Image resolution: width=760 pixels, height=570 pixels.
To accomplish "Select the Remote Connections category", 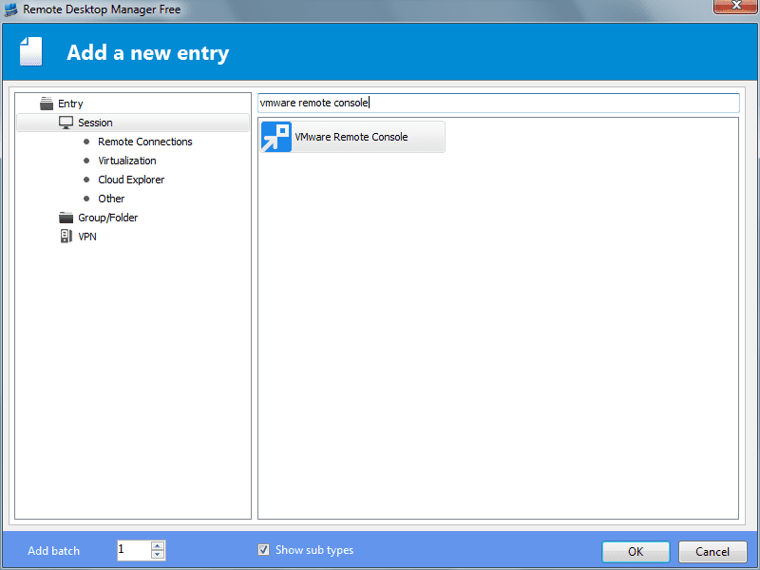I will [144, 141].
